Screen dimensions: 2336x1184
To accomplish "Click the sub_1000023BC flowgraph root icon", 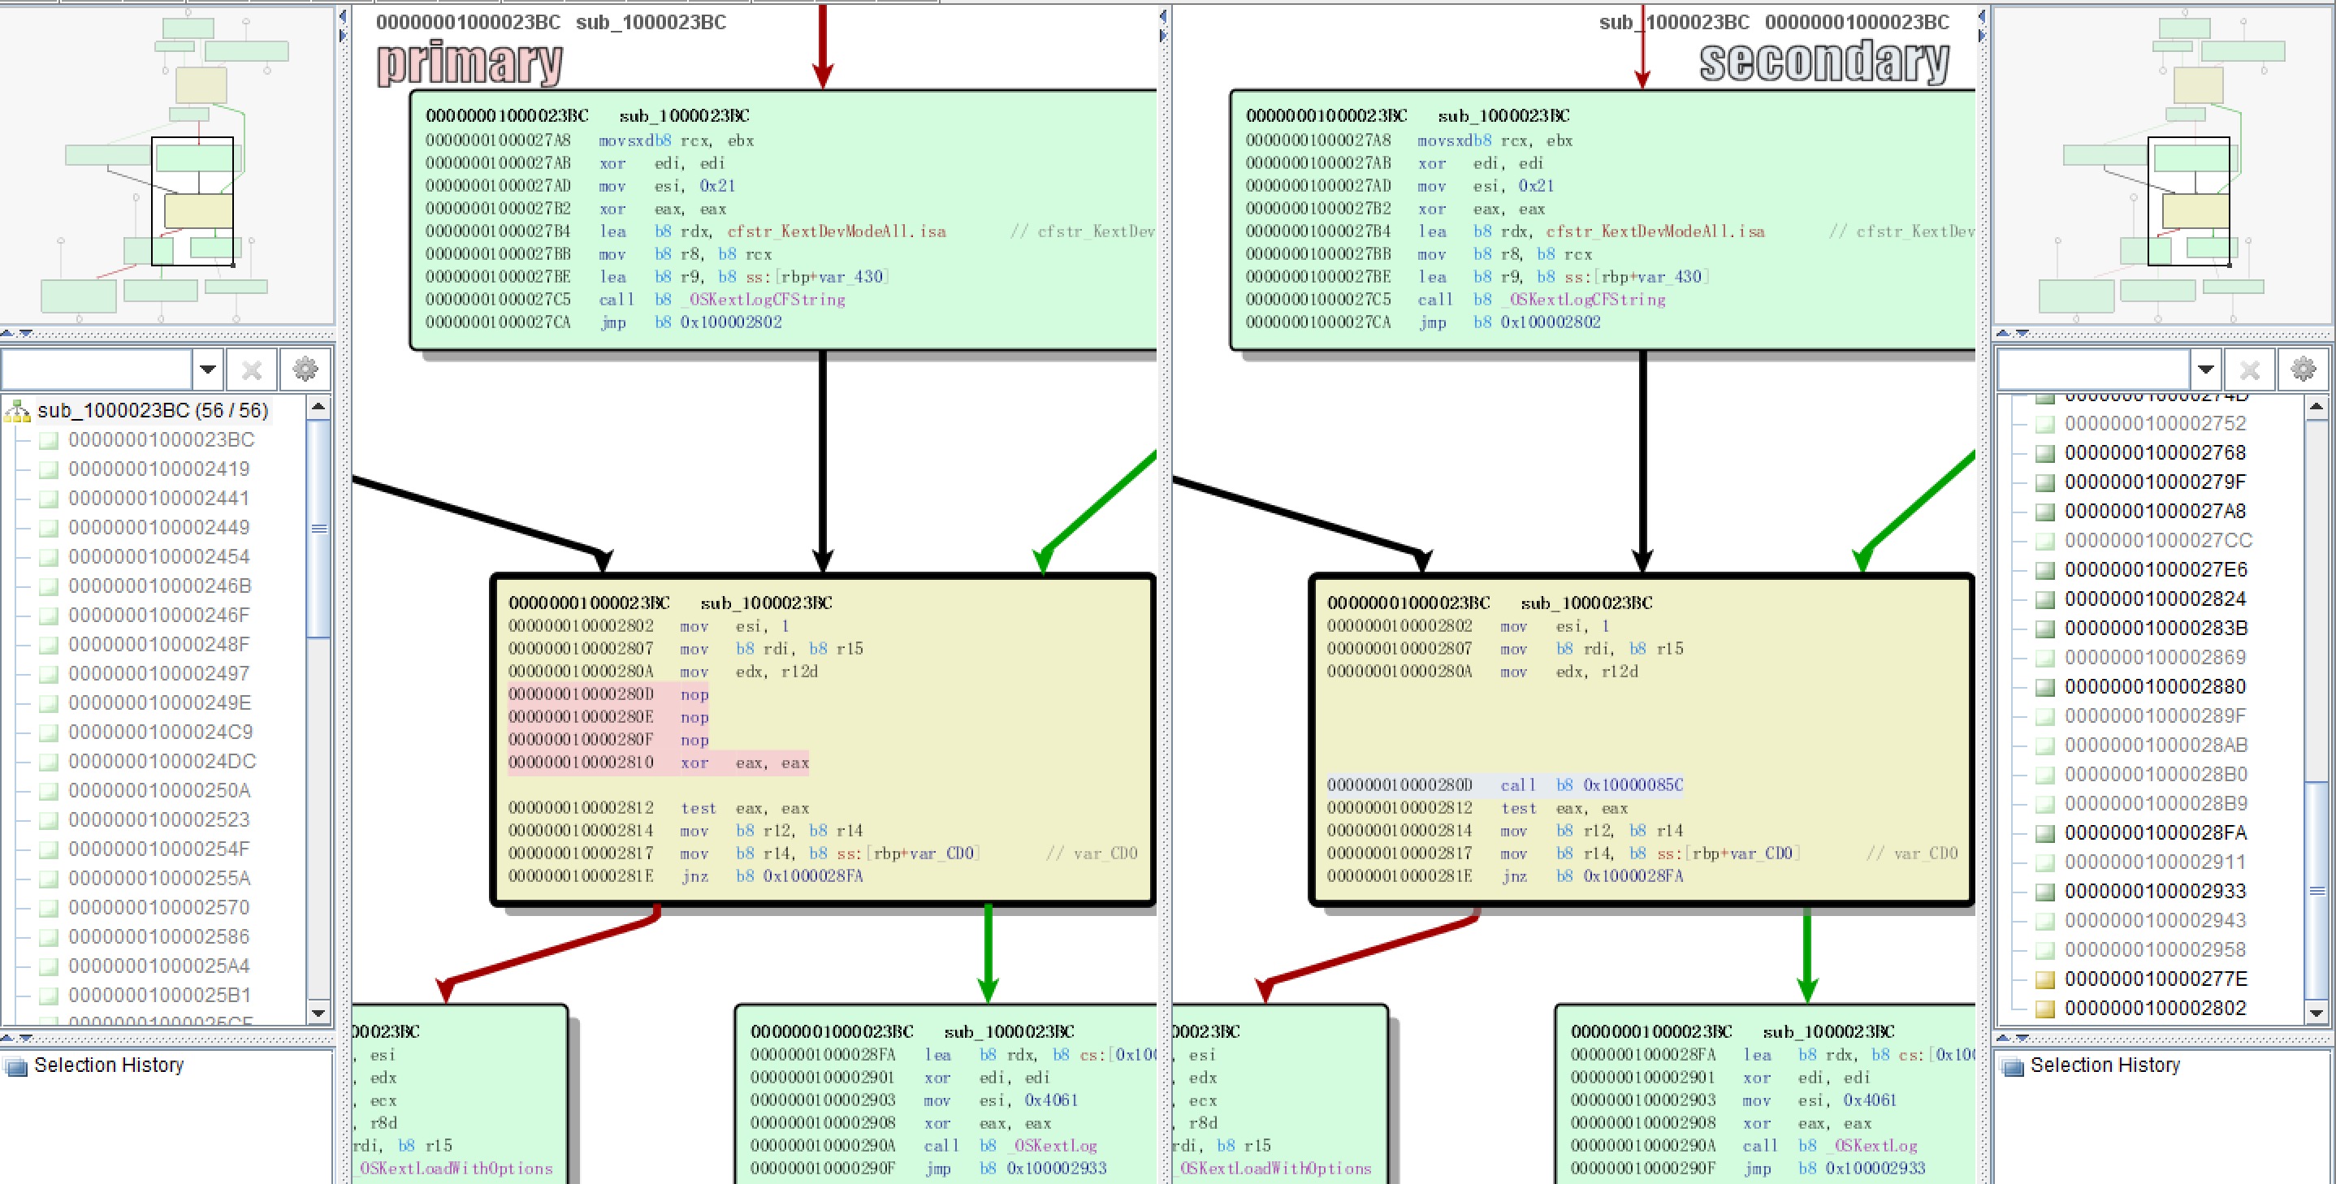I will 17,411.
